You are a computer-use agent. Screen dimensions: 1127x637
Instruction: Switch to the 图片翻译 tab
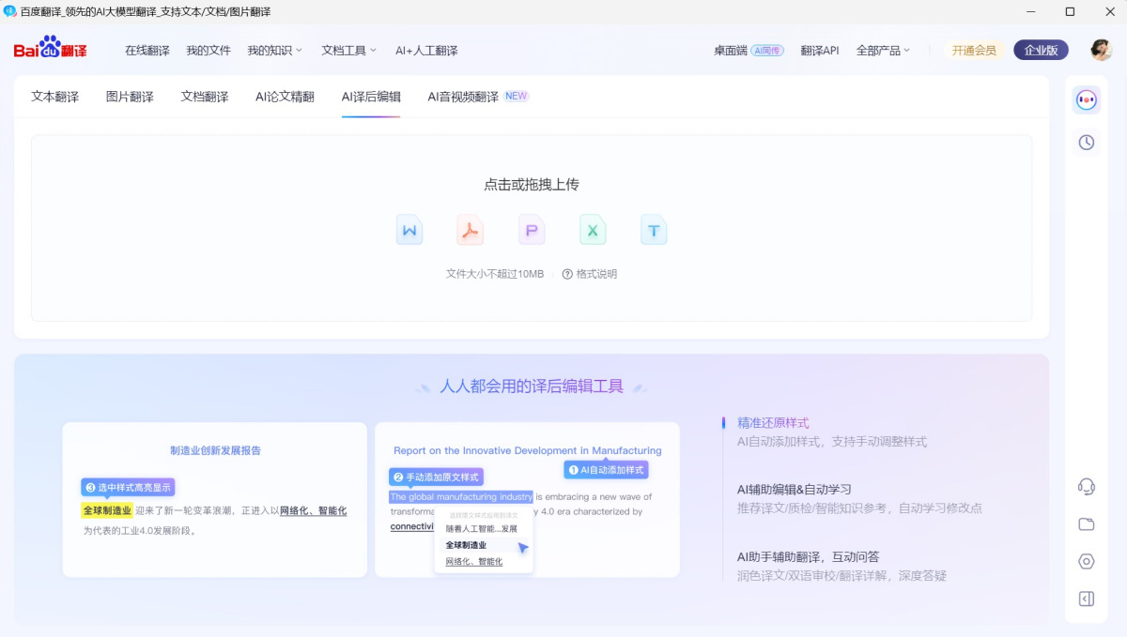[129, 96]
